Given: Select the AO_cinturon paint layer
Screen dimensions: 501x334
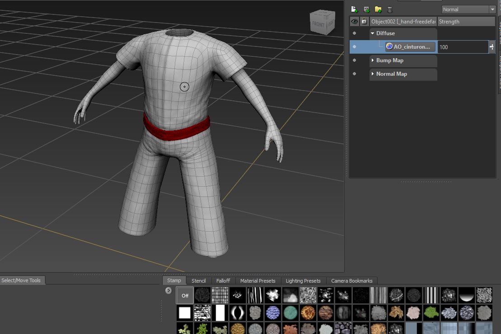Looking at the screenshot, I should pyautogui.click(x=411, y=47).
